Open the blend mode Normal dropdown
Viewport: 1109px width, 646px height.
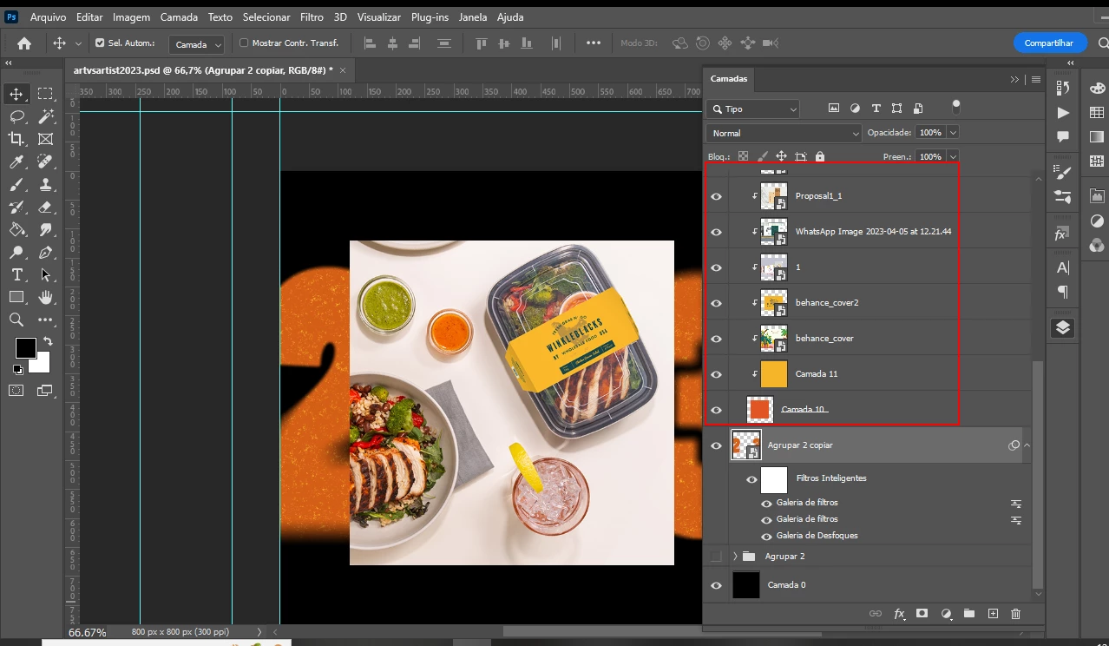click(x=784, y=133)
